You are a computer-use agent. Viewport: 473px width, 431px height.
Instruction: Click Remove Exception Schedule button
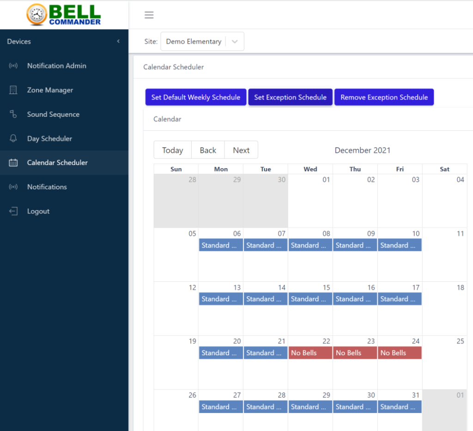(384, 97)
